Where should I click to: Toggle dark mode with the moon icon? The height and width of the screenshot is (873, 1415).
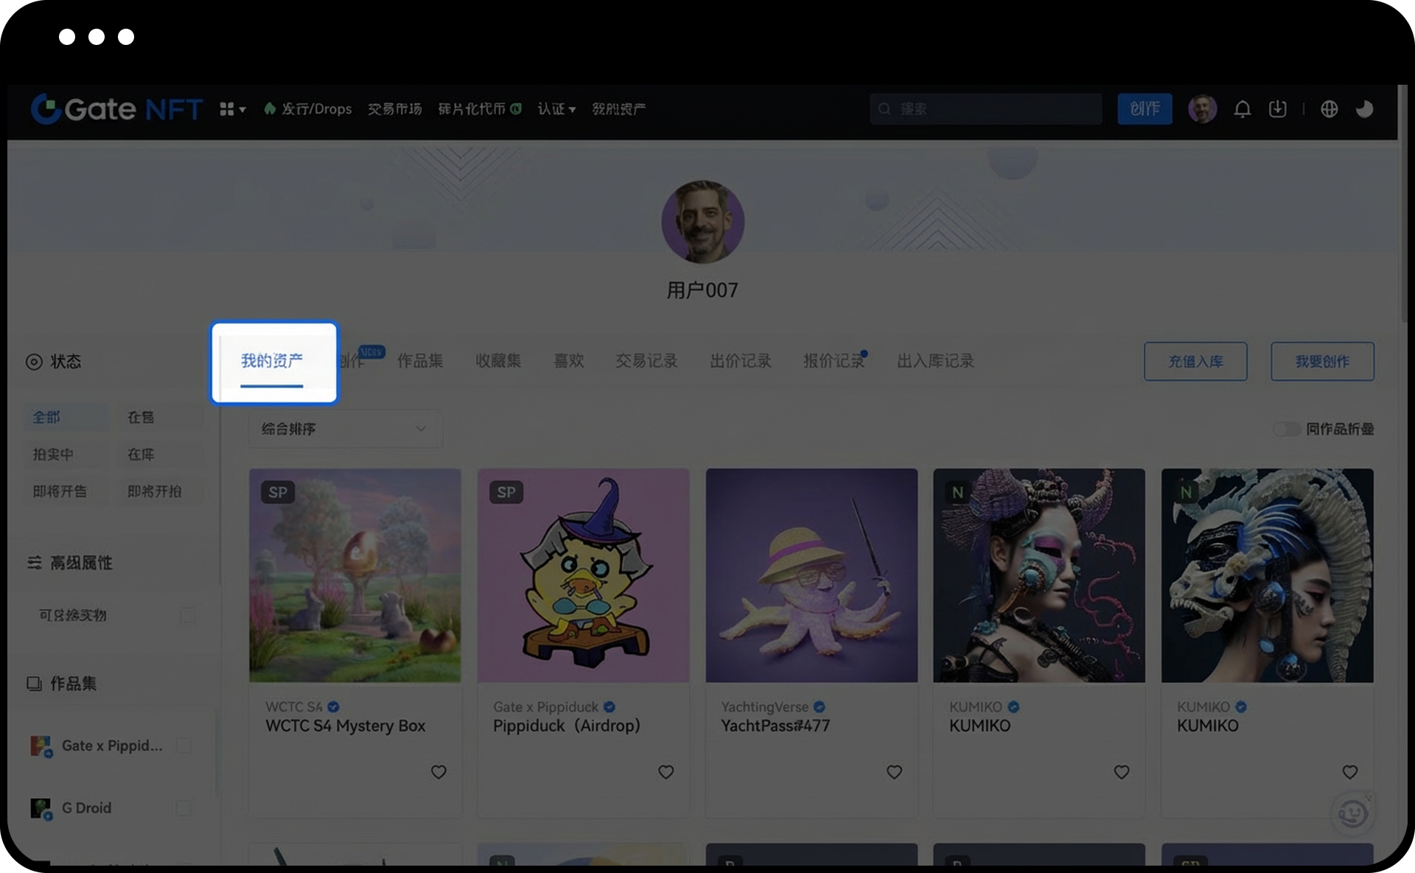point(1365,108)
